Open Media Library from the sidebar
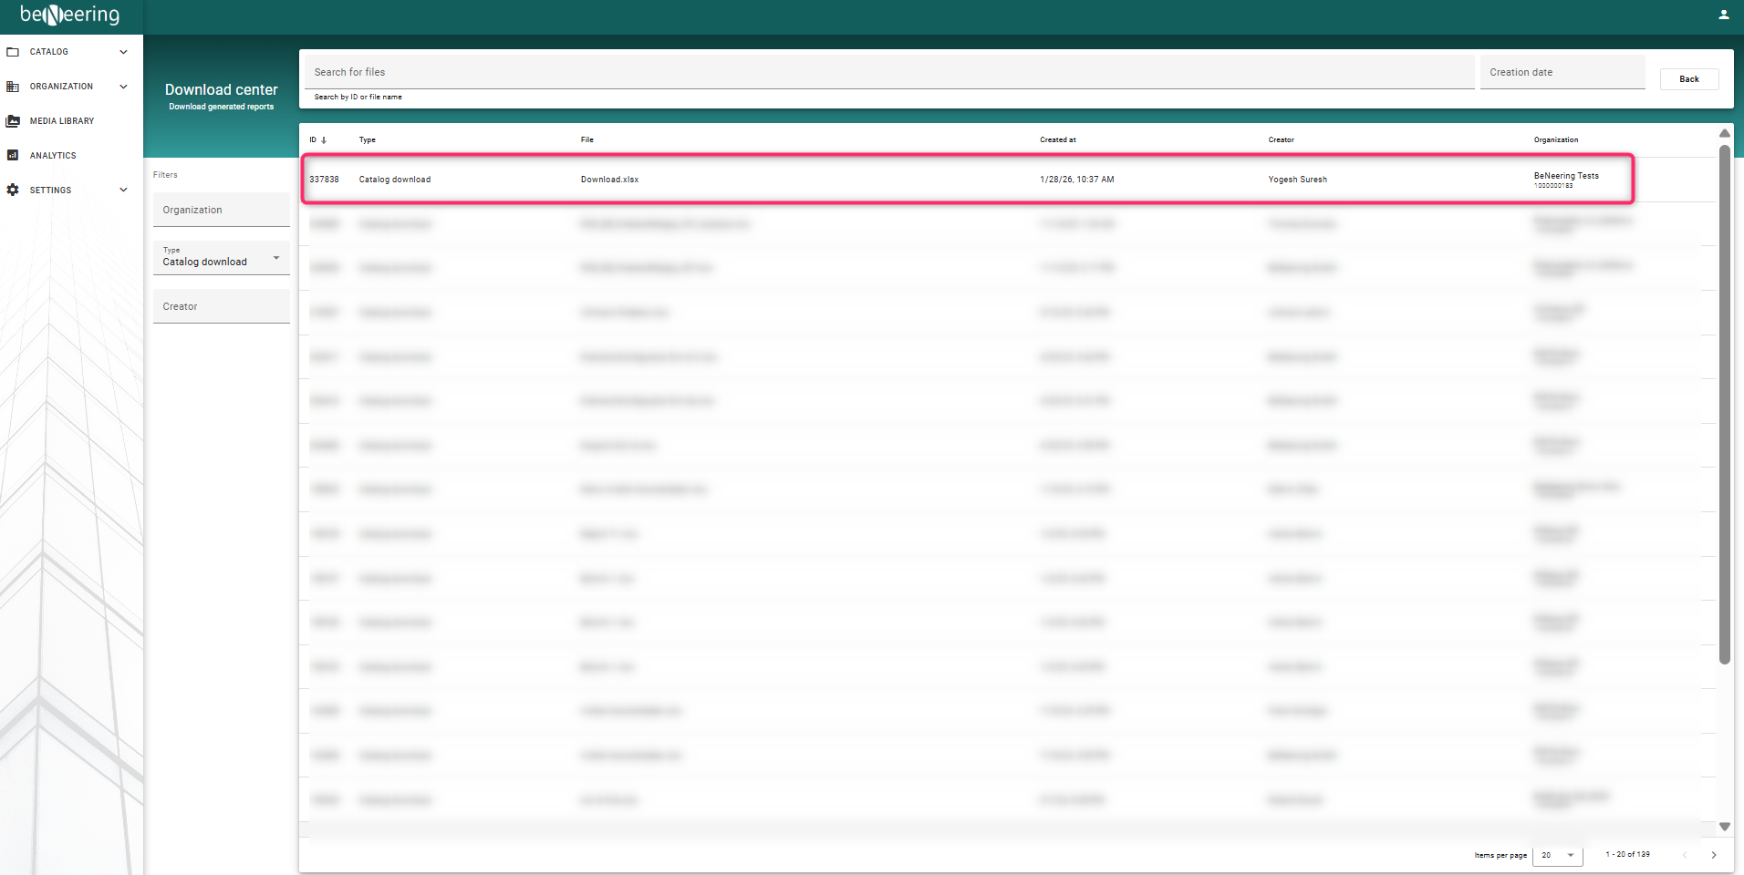The height and width of the screenshot is (875, 1744). 62,121
